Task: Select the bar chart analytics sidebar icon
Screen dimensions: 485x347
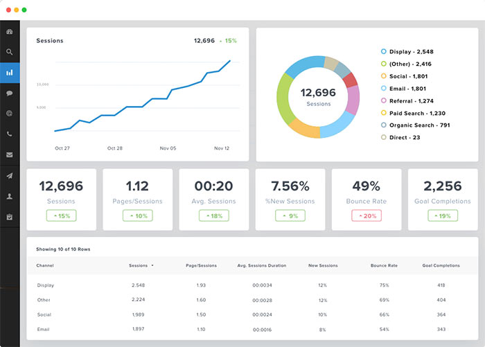Action: coord(10,72)
